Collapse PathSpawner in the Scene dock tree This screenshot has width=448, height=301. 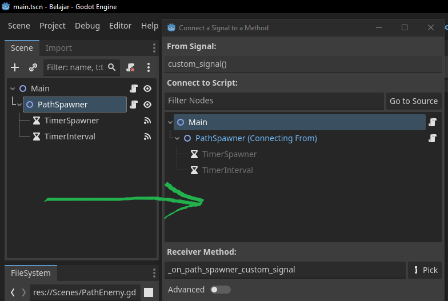point(19,105)
